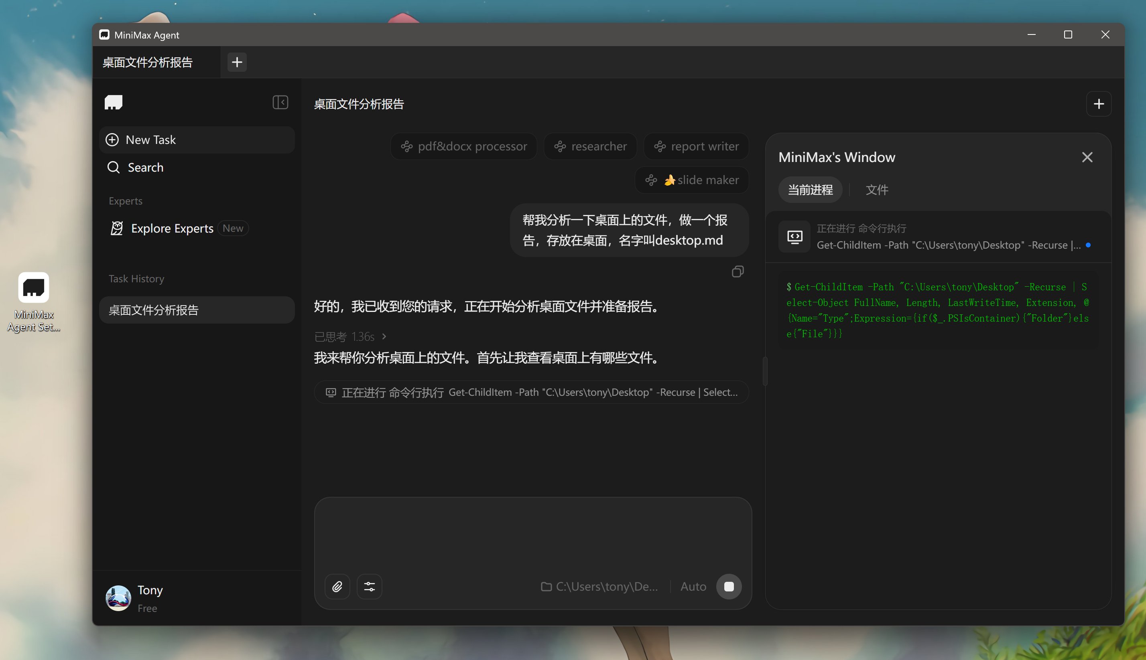The image size is (1146, 660).
Task: Click the New Task button
Action: pyautogui.click(x=196, y=140)
